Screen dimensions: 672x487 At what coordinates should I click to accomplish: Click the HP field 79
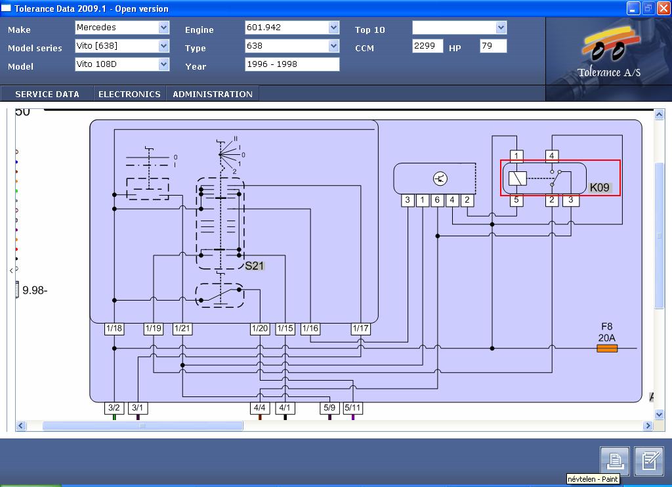493,46
